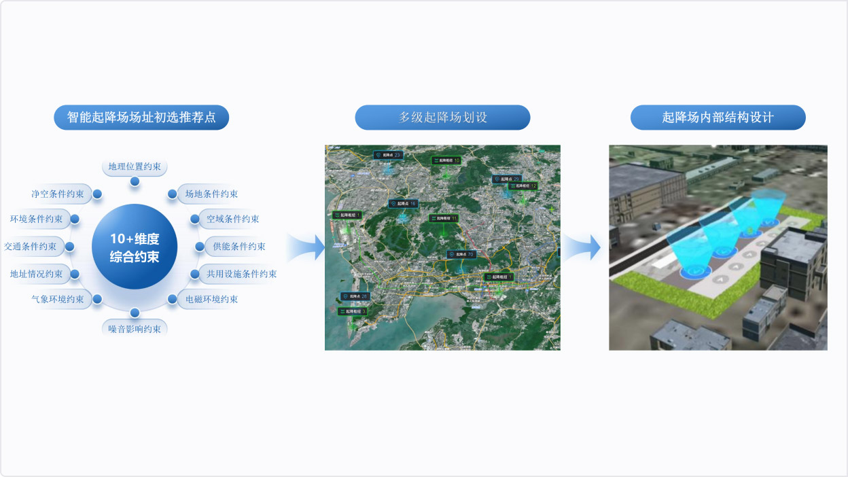Image resolution: width=848 pixels, height=477 pixels.
Task: Select the 起降枢纽 12 hub marker
Action: point(522,185)
